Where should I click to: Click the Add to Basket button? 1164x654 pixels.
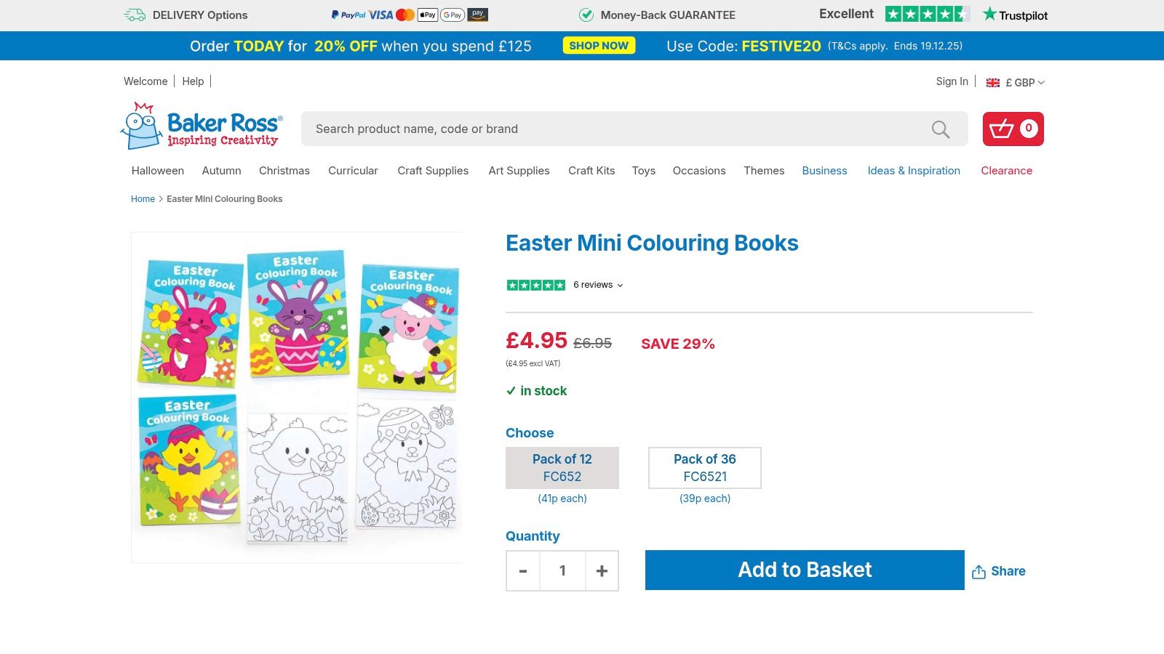[805, 570]
